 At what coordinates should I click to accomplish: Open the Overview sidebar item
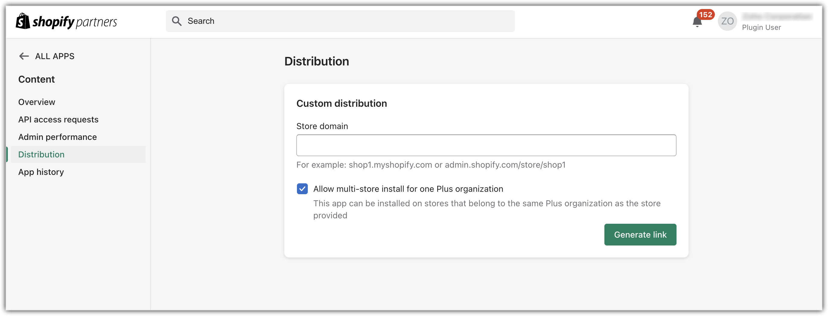pyautogui.click(x=37, y=102)
